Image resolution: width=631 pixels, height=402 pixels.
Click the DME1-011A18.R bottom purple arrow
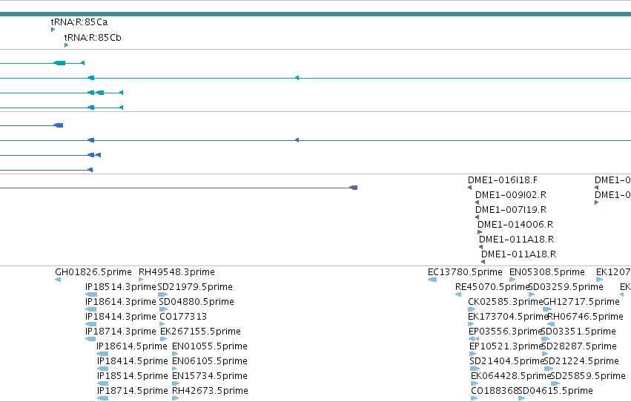(483, 262)
